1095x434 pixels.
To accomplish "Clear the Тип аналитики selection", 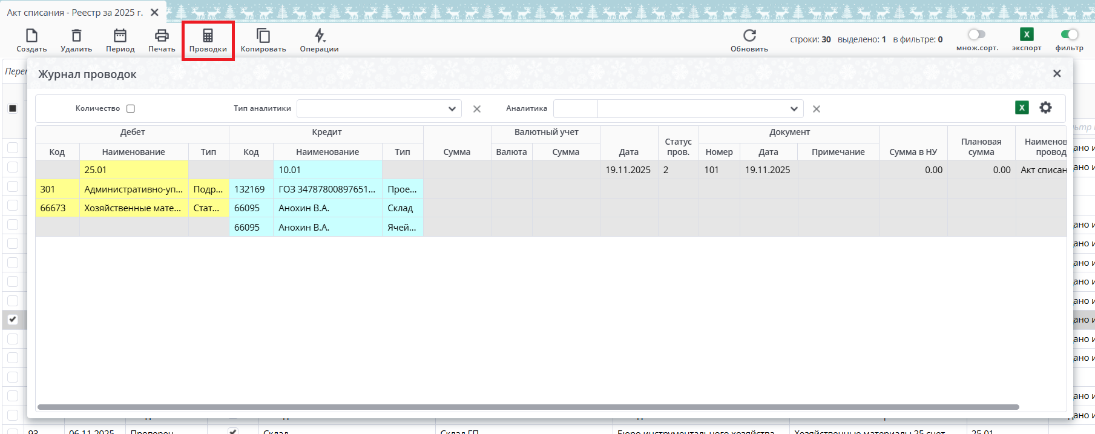I will [x=477, y=109].
